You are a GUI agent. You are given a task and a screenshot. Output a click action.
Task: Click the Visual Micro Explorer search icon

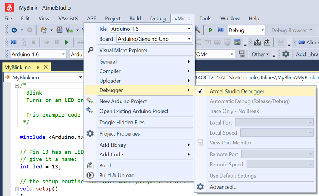tap(90, 50)
